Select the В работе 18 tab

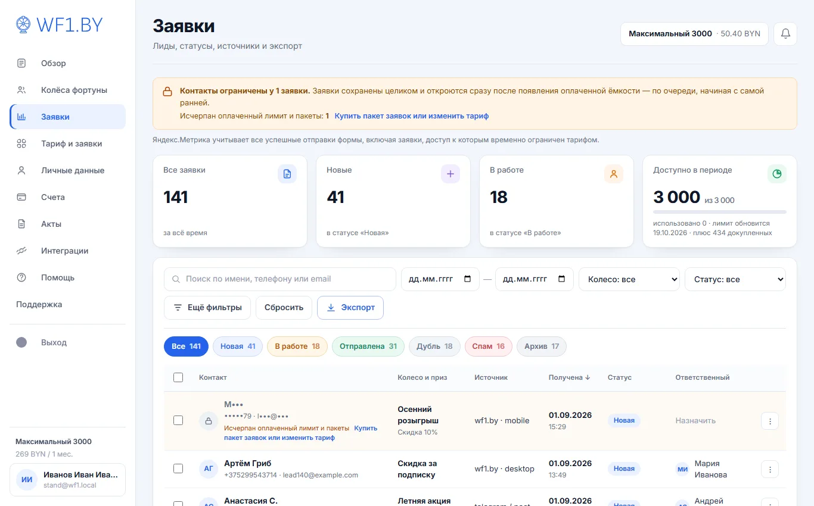pyautogui.click(x=297, y=346)
